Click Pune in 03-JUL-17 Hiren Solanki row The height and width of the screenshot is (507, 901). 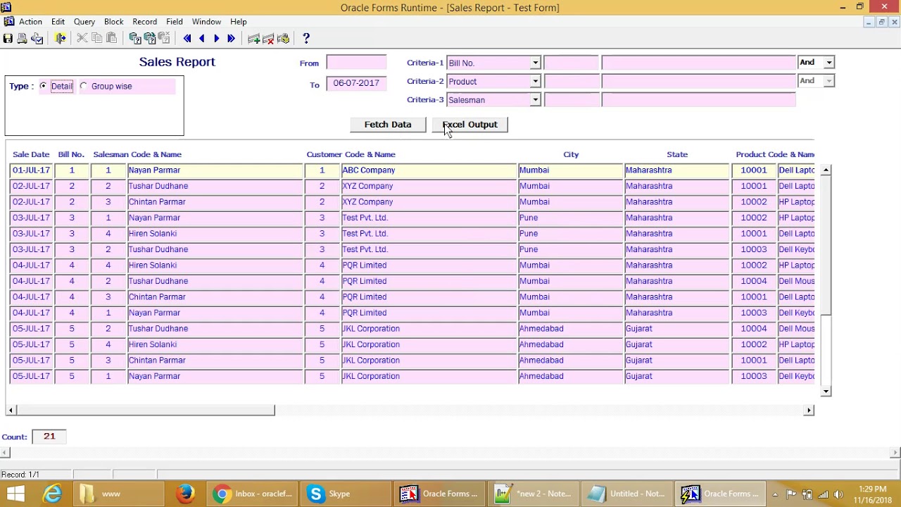pos(570,234)
